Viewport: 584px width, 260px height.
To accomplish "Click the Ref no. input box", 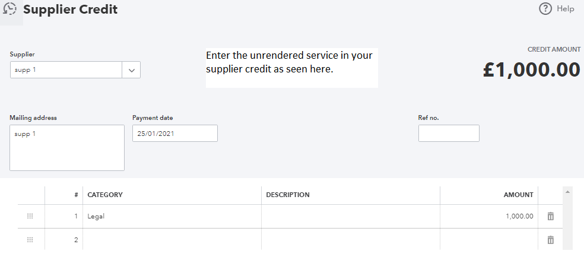I will click(448, 134).
